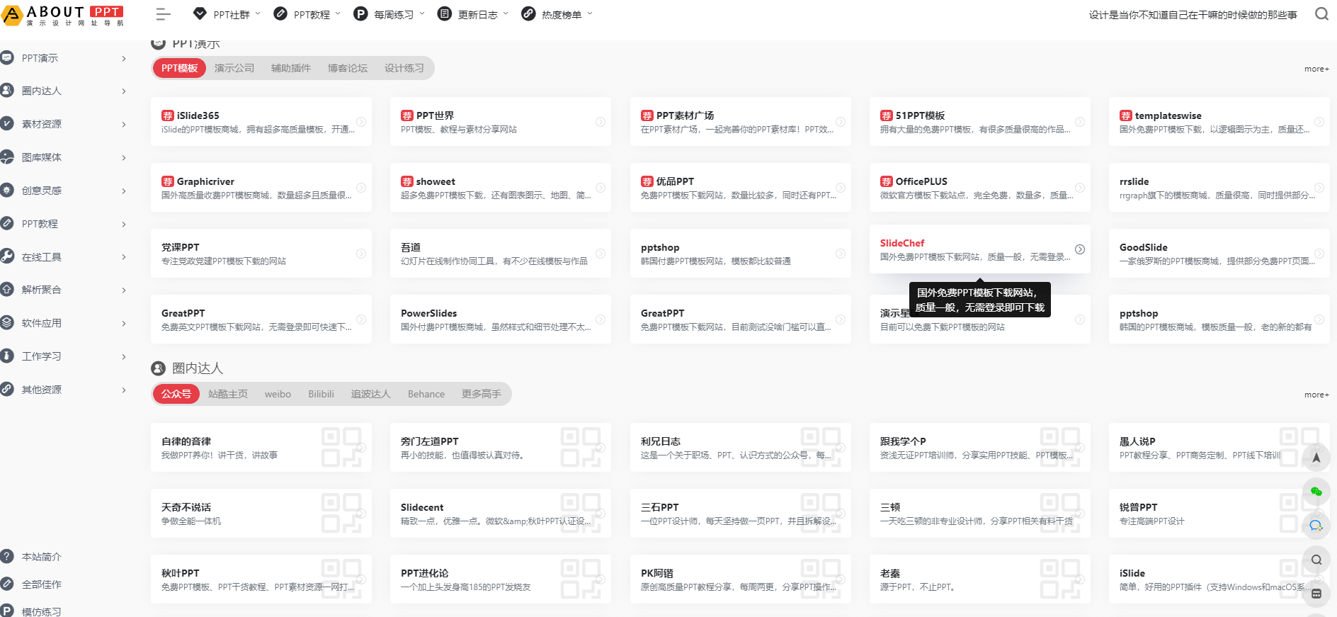
Task: Select the 辅助插件 tab
Action: tap(291, 68)
